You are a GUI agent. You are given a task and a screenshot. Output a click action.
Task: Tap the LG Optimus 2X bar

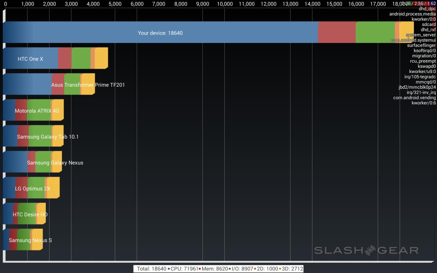tap(32, 189)
